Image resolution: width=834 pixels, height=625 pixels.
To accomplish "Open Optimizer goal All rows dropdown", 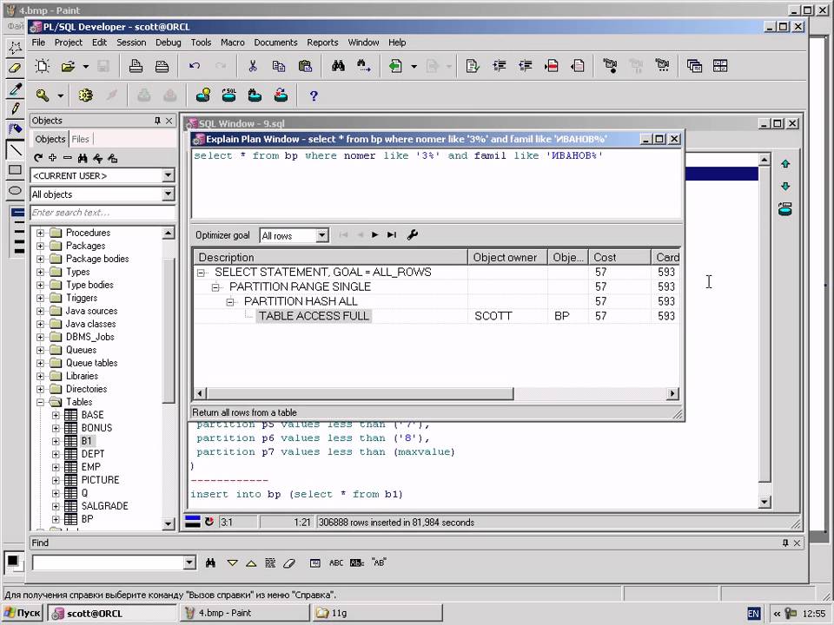I will coord(321,235).
